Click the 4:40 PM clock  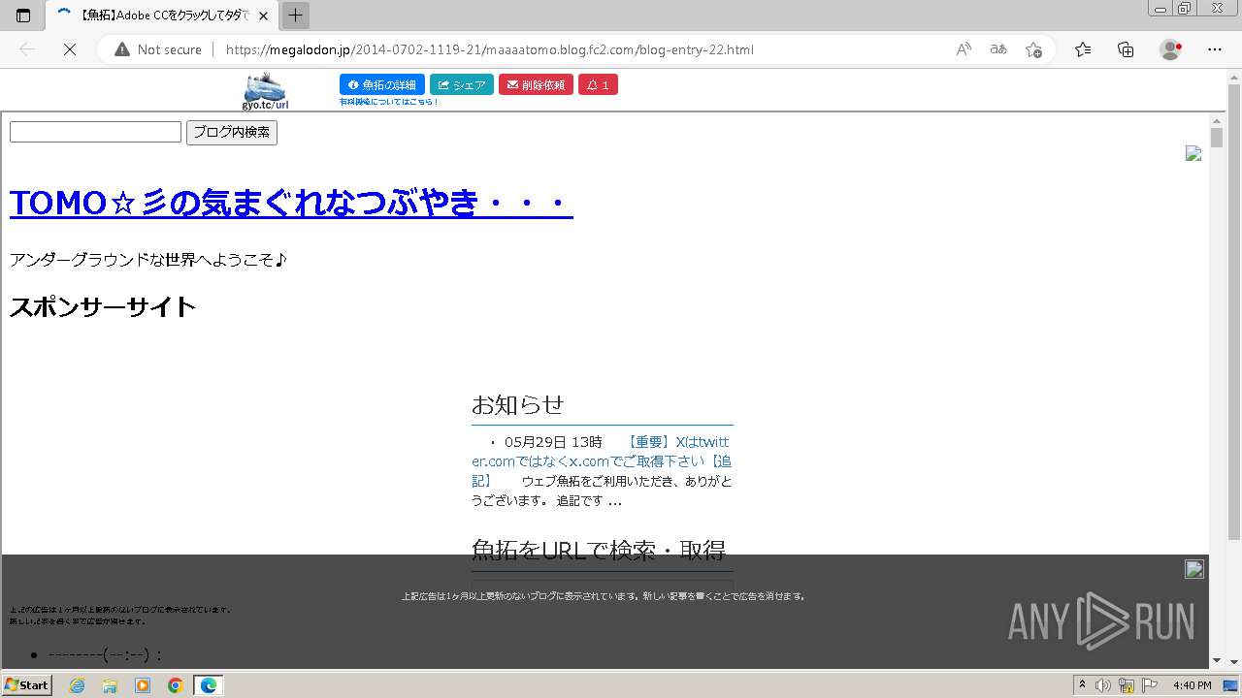[1193, 685]
